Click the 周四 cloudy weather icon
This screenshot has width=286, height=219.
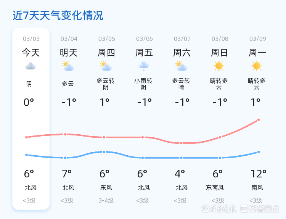(x=106, y=66)
